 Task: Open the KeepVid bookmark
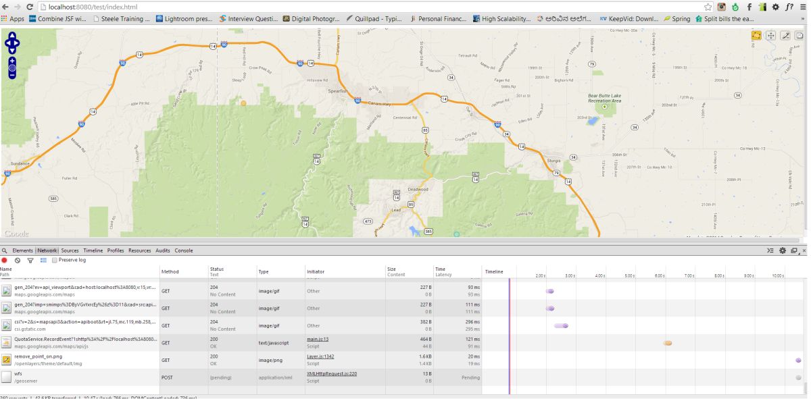coord(629,19)
